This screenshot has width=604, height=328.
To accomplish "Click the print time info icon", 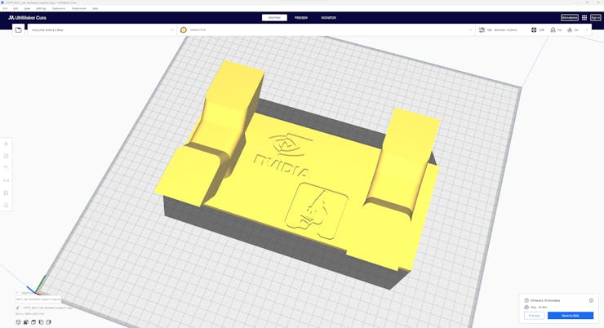I will [x=591, y=300].
